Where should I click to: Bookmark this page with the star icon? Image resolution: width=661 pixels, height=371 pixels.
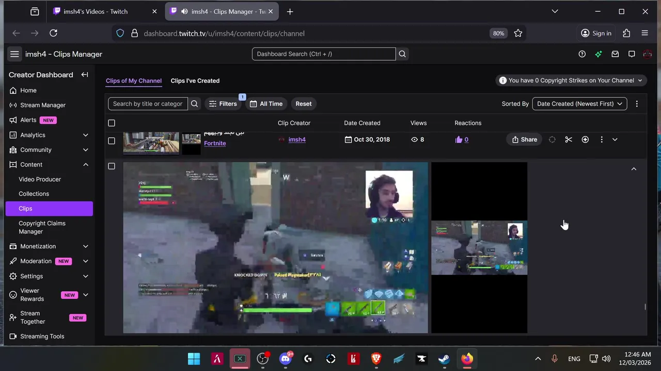[518, 33]
